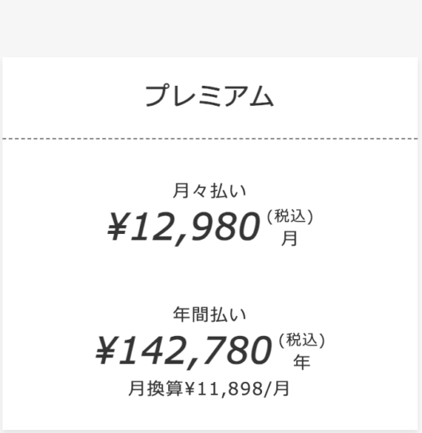Click the (税込) note beside ¥142,780
Screen dimensions: 422x433
pyautogui.click(x=302, y=340)
